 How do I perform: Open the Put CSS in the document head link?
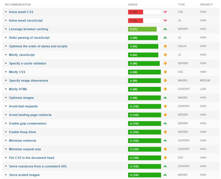click(32, 158)
